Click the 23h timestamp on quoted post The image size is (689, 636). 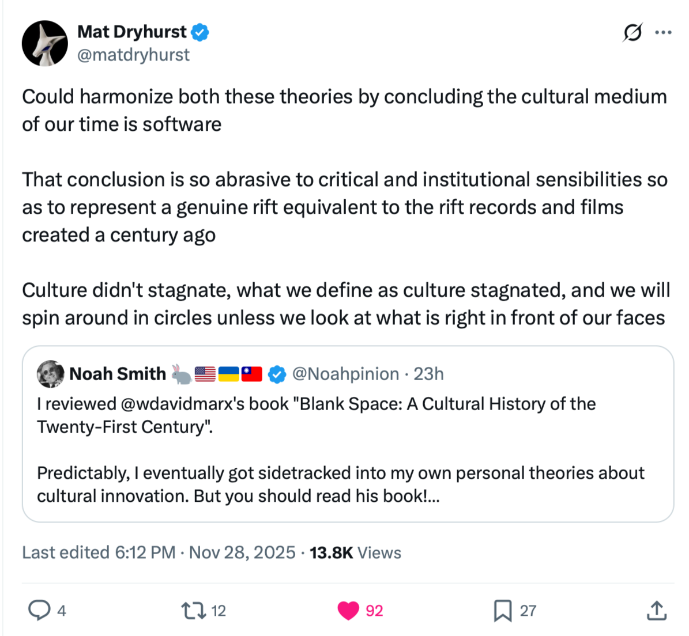tap(428, 374)
